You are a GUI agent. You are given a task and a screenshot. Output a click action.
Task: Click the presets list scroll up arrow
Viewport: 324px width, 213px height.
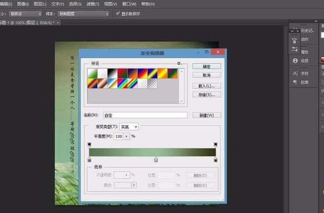point(181,71)
